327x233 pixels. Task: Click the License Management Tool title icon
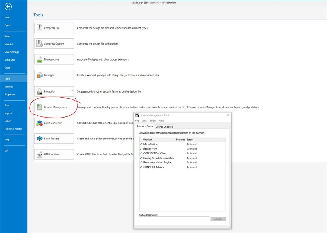(137, 115)
